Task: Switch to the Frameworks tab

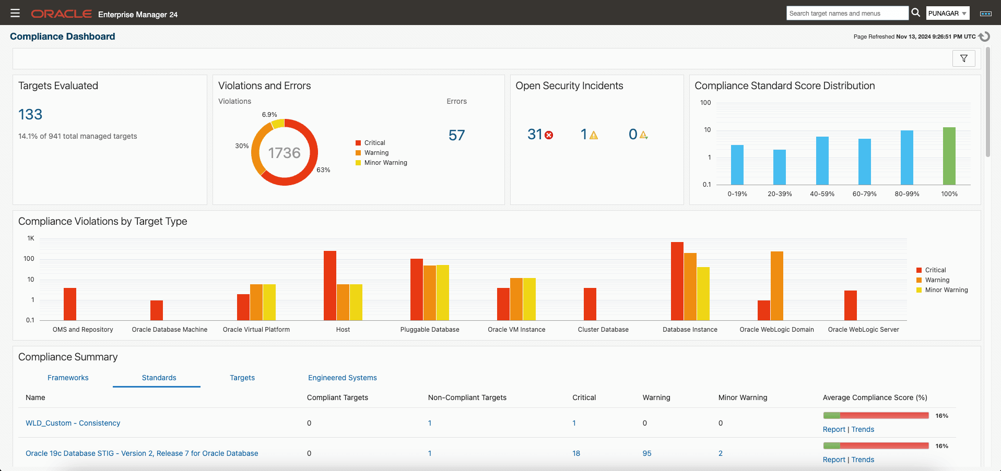Action: tap(68, 378)
